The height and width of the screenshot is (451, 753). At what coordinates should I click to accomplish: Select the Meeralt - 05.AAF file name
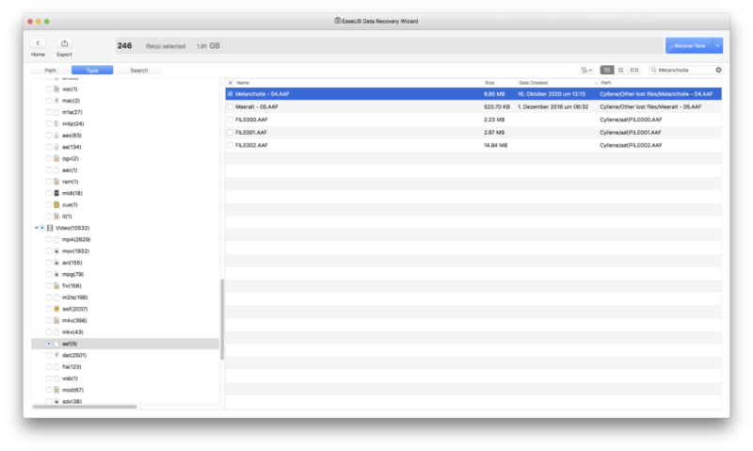(x=256, y=107)
